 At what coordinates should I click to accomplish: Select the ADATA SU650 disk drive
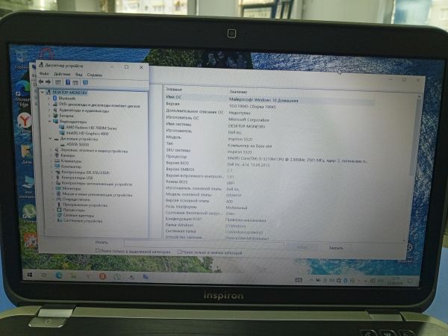pyautogui.click(x=78, y=145)
